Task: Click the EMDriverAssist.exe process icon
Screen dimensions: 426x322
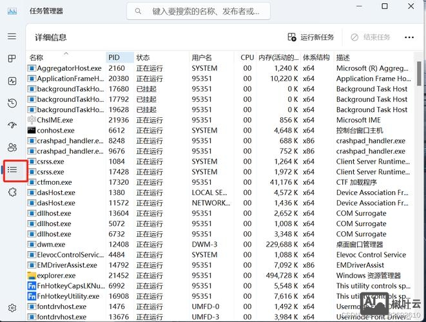Action: [32, 265]
